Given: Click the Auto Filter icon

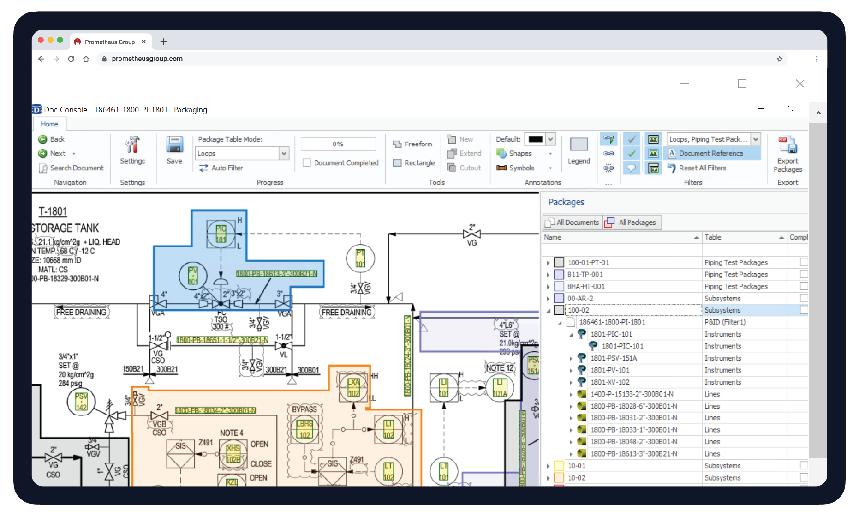Looking at the screenshot, I should (x=206, y=168).
